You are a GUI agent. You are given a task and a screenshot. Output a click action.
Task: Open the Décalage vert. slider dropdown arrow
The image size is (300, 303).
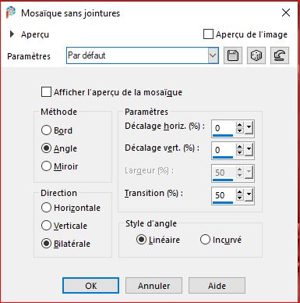click(249, 149)
